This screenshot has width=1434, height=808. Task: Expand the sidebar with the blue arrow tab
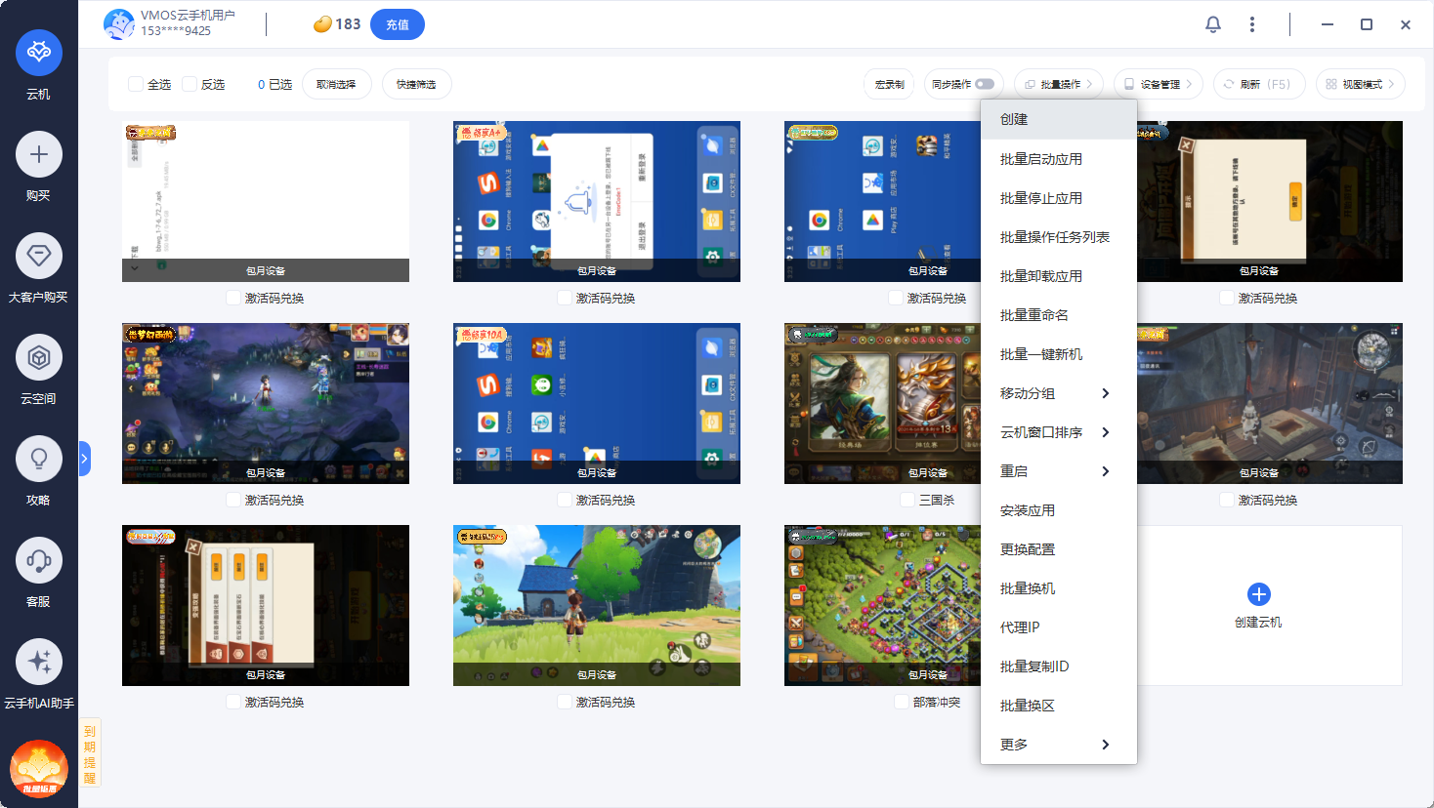pos(85,459)
